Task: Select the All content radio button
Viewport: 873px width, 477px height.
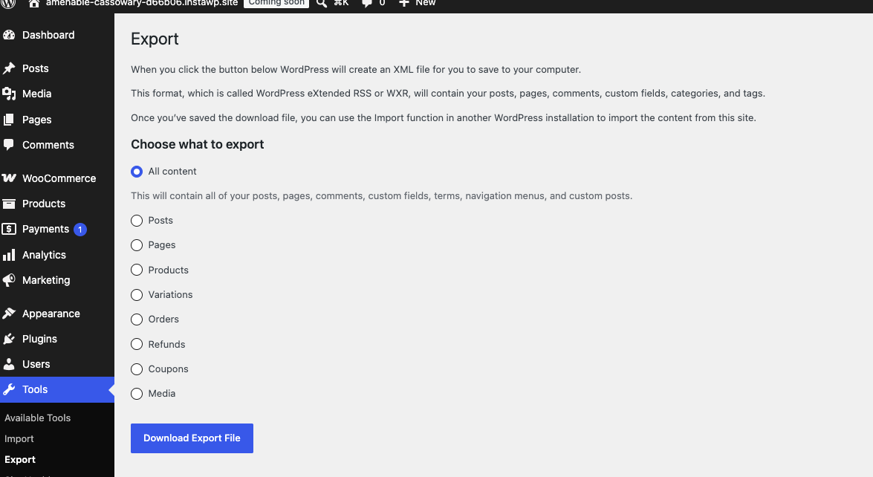Action: pos(137,172)
